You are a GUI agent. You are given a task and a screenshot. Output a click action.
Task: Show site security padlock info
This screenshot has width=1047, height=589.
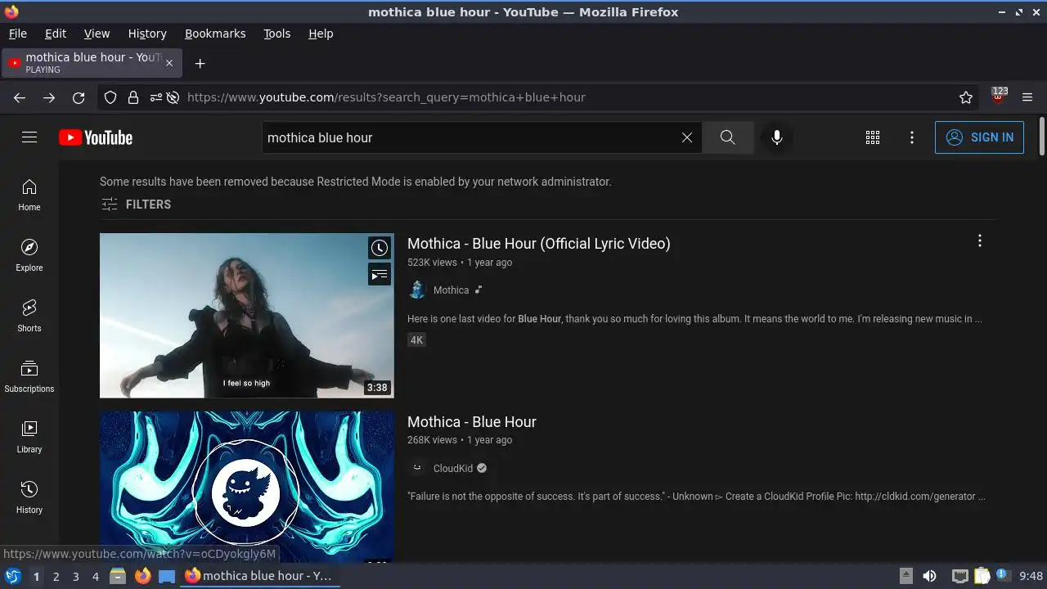(133, 97)
